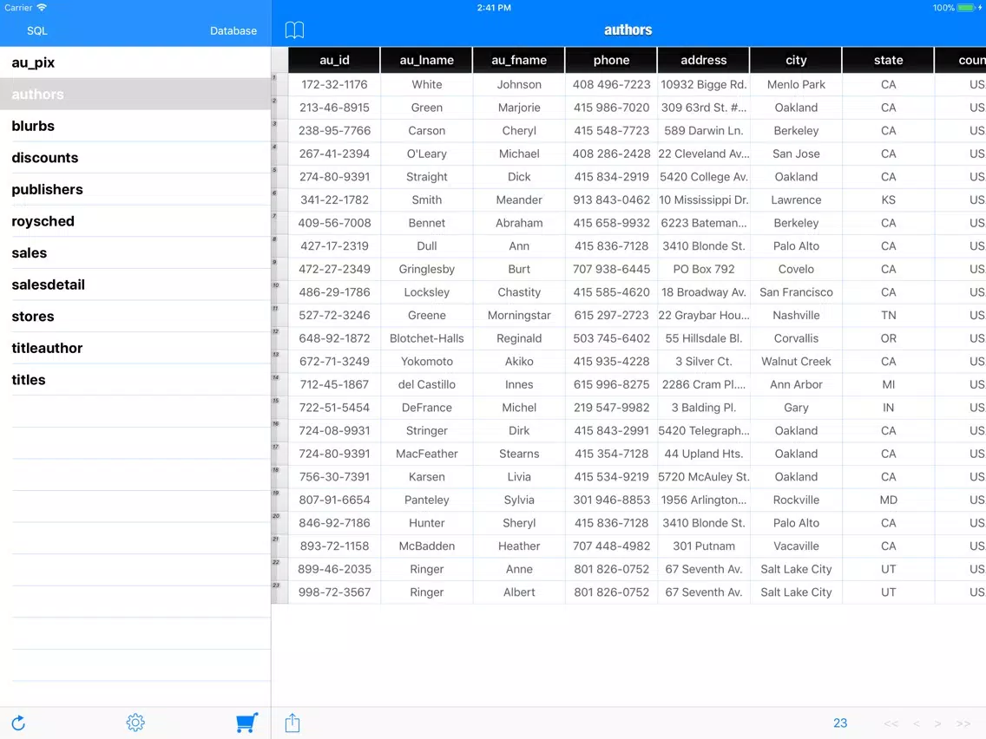Open the publishers table
986x739 pixels.
[135, 189]
